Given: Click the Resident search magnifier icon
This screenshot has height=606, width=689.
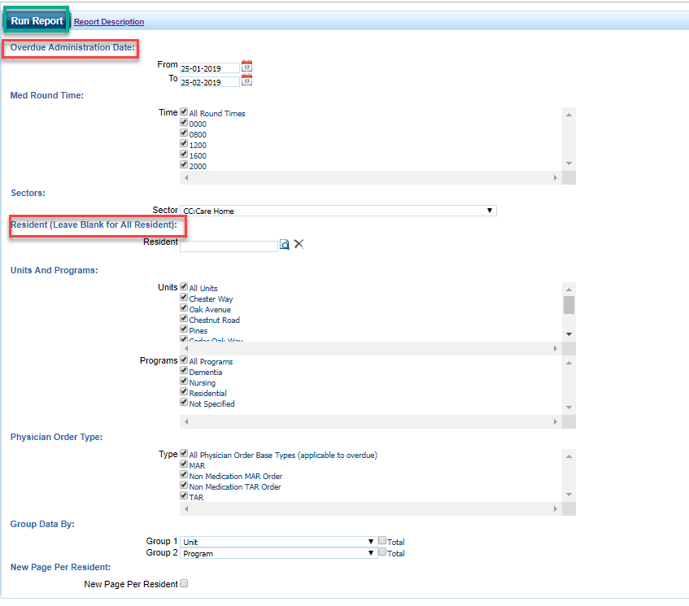Looking at the screenshot, I should pos(285,244).
